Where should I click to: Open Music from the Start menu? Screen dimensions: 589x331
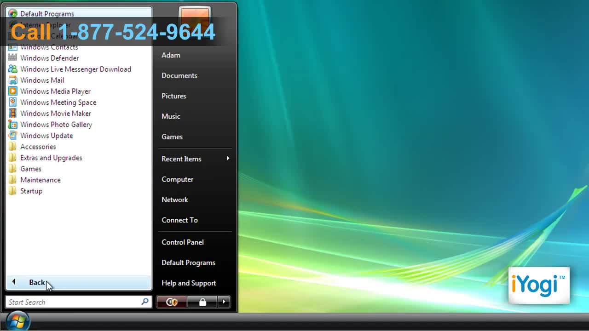171,116
